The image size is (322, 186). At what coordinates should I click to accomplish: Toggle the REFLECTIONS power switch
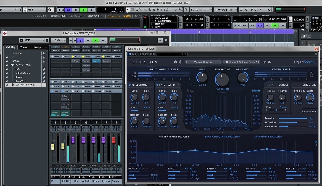129,85
